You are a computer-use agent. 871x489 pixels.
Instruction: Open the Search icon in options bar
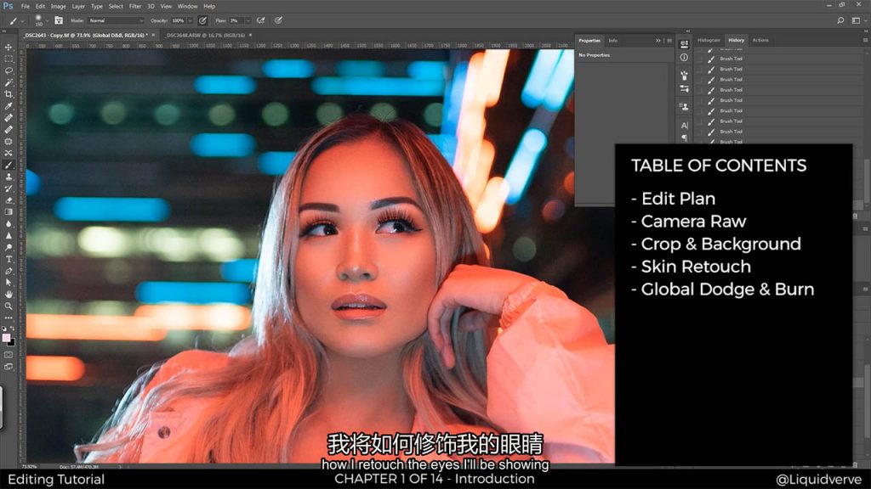coord(840,20)
